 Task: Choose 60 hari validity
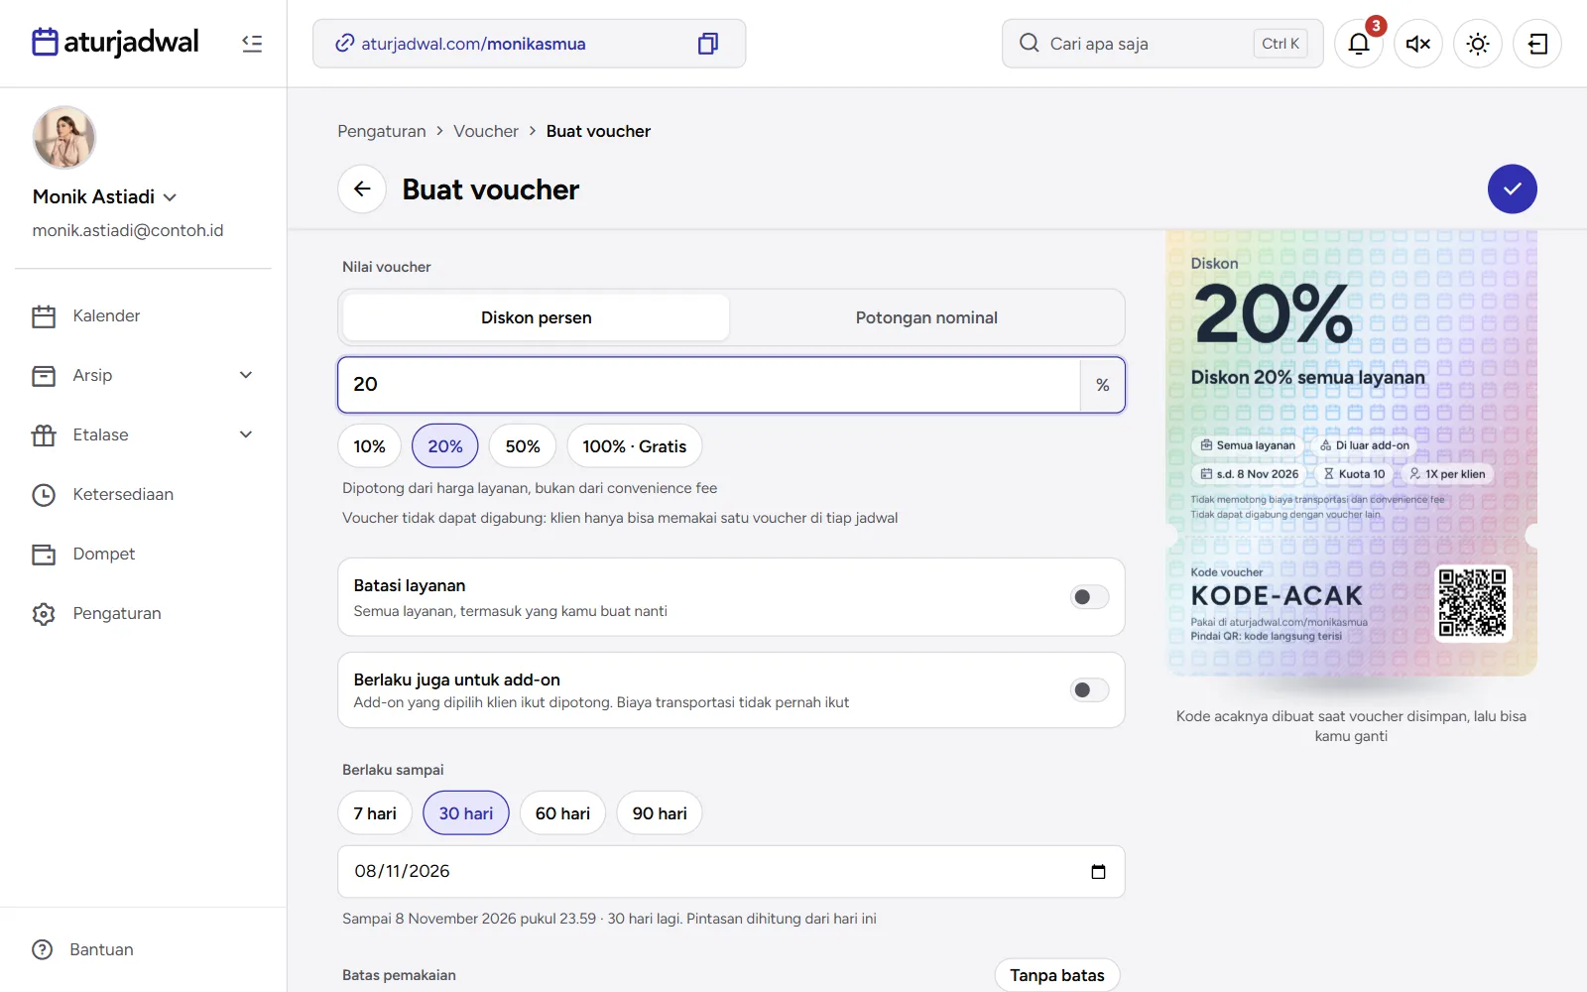pos(562,813)
